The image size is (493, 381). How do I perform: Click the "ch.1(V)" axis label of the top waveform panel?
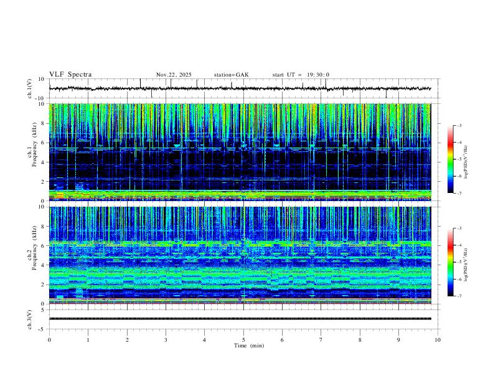[x=30, y=88]
